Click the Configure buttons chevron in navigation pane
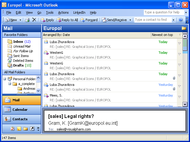The width and height of the screenshot is (190, 142). coord(38,129)
